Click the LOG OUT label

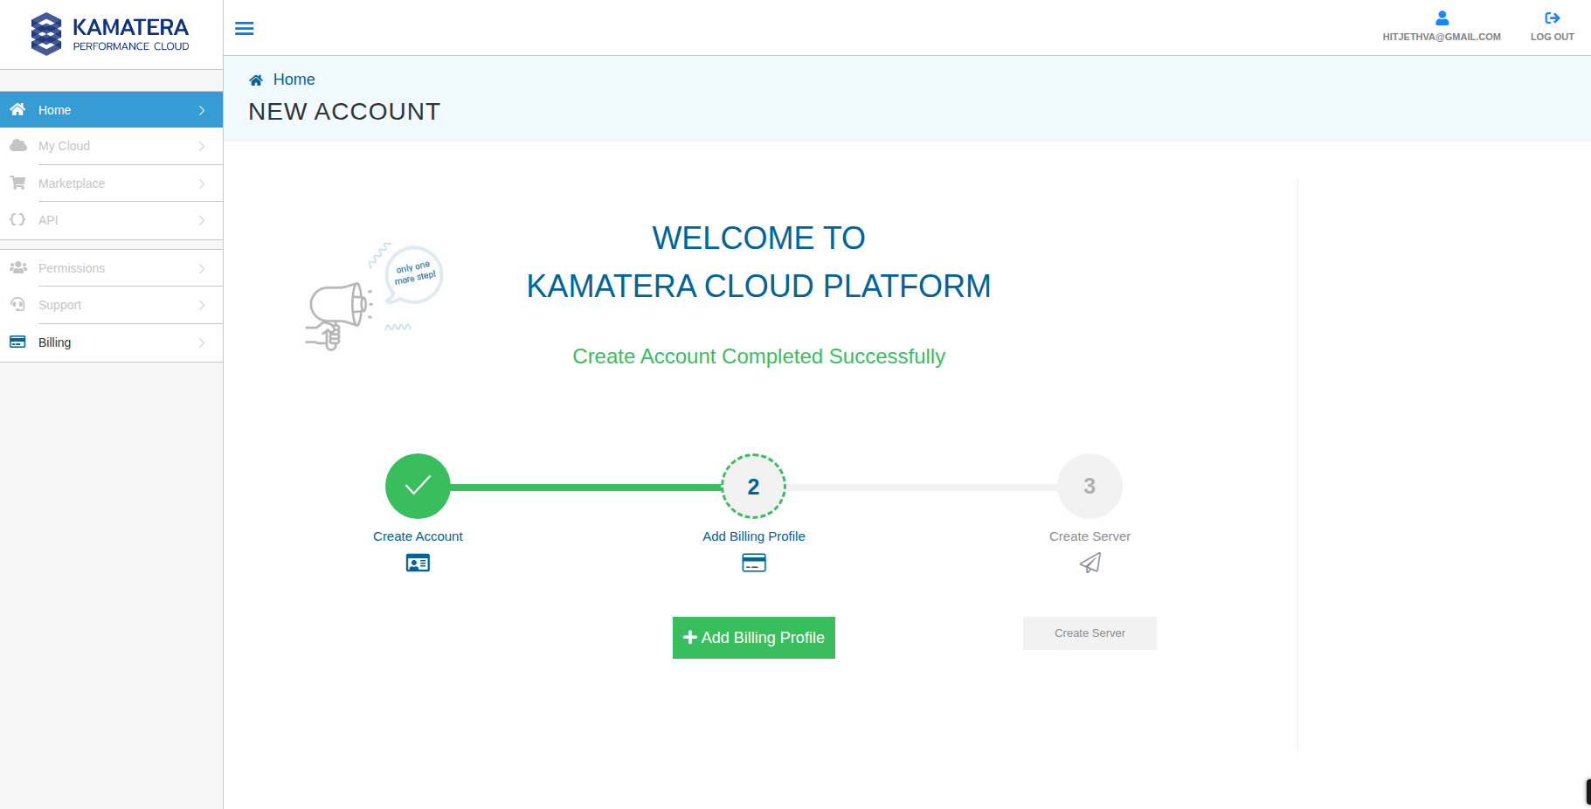tap(1553, 37)
